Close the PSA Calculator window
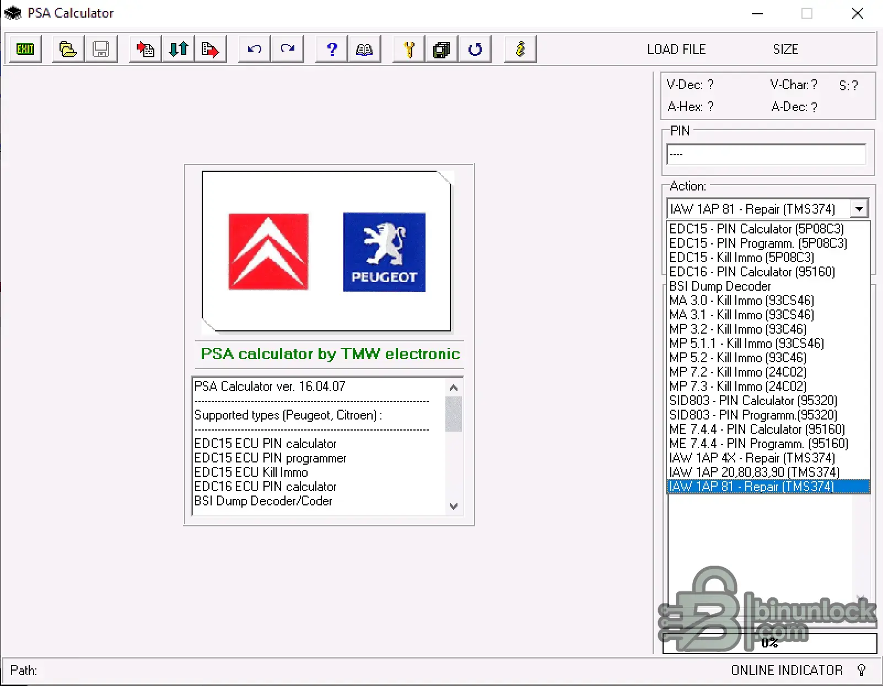 [858, 13]
